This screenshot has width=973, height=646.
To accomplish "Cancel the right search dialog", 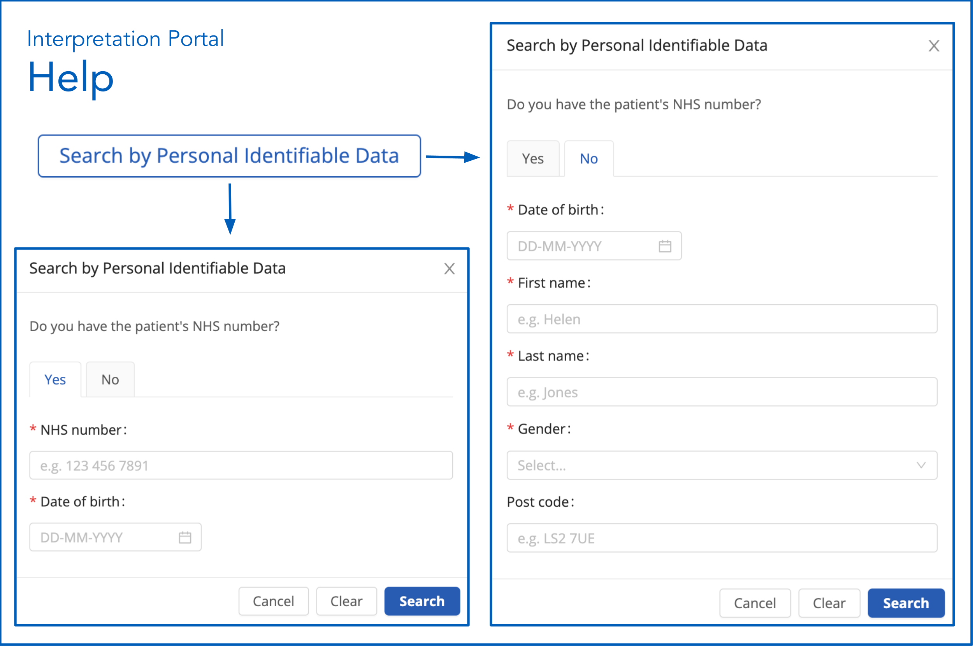I will (x=755, y=603).
